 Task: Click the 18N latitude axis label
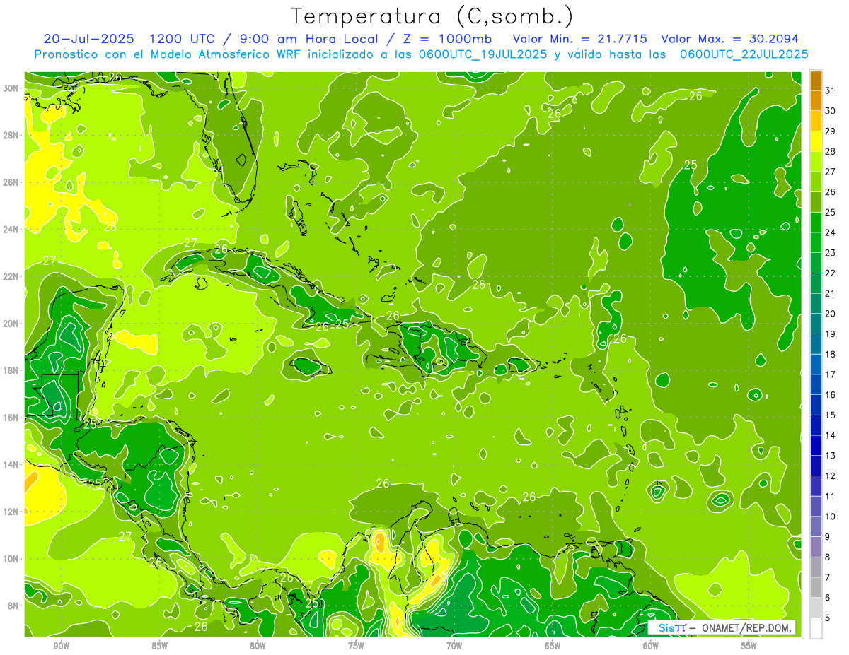click(12, 370)
